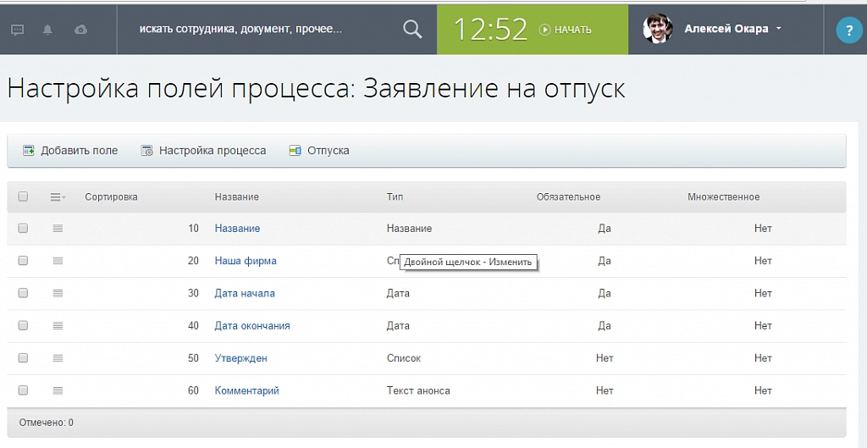Sort by the Обязательное column header
Image resolution: width=867 pixels, height=448 pixels.
click(x=568, y=196)
